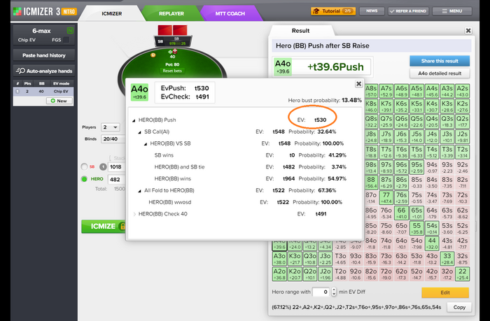The height and width of the screenshot is (321, 490).
Task: Add a New hand
Action: click(x=59, y=101)
